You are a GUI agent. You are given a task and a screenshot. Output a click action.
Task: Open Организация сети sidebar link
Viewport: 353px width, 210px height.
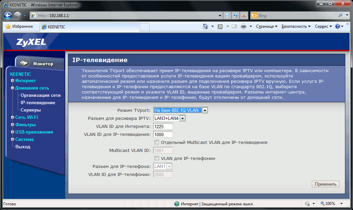(40, 95)
